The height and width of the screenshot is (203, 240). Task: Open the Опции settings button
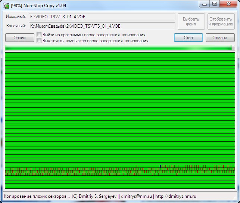pyautogui.click(x=19, y=37)
